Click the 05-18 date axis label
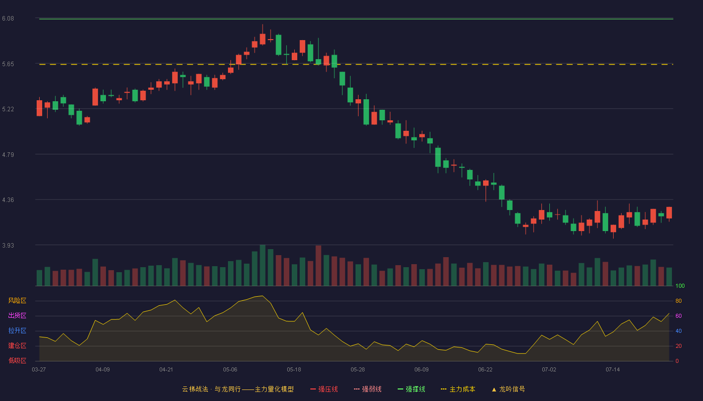Image resolution: width=703 pixels, height=401 pixels. tap(294, 369)
